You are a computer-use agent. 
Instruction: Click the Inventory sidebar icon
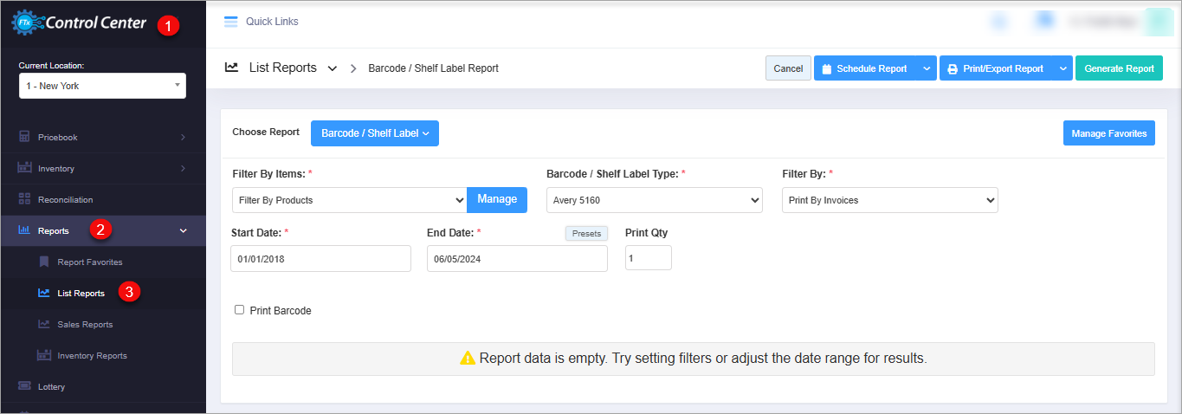coord(24,168)
